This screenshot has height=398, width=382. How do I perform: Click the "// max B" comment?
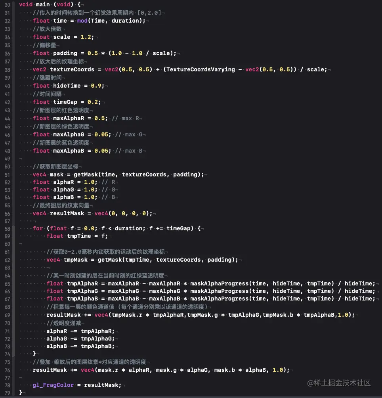[x=129, y=151]
